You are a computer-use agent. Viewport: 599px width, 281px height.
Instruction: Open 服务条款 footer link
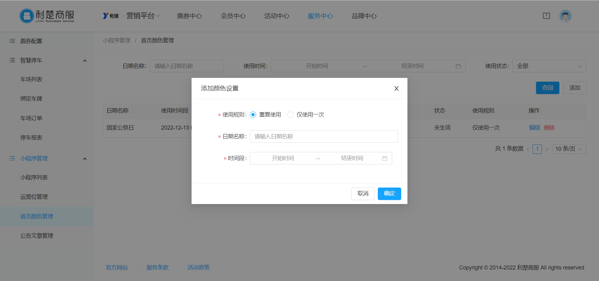[x=158, y=267]
